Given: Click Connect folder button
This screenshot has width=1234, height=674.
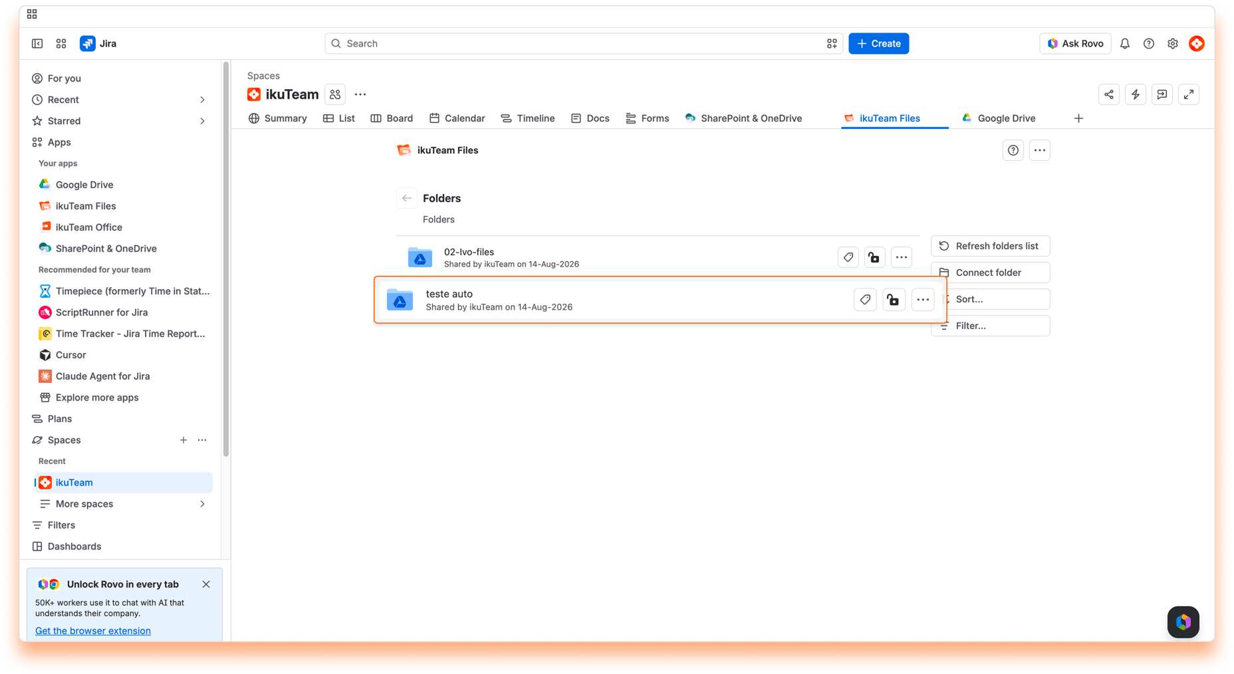Looking at the screenshot, I should click(x=990, y=273).
